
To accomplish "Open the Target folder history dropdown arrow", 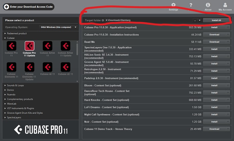I will [200, 20].
